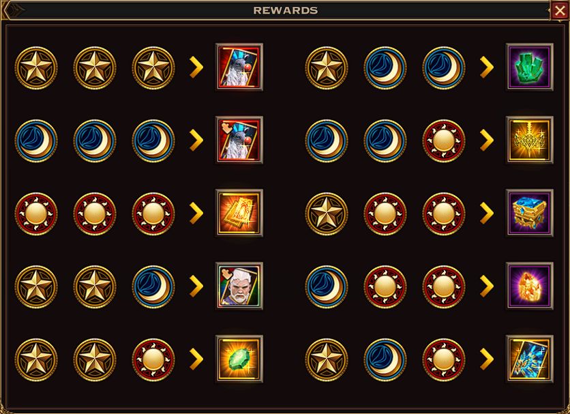Screen dimensions: 570x414
Task: Select the blue crystal treasure chest reward
Action: 530,213
